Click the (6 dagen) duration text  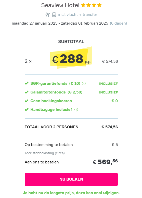pos(118,23)
